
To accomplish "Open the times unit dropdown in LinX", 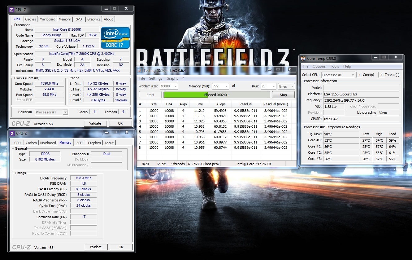I will tap(286, 86).
